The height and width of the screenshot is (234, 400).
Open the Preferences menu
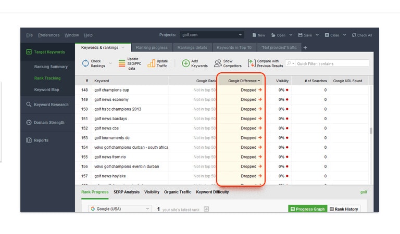(49, 35)
